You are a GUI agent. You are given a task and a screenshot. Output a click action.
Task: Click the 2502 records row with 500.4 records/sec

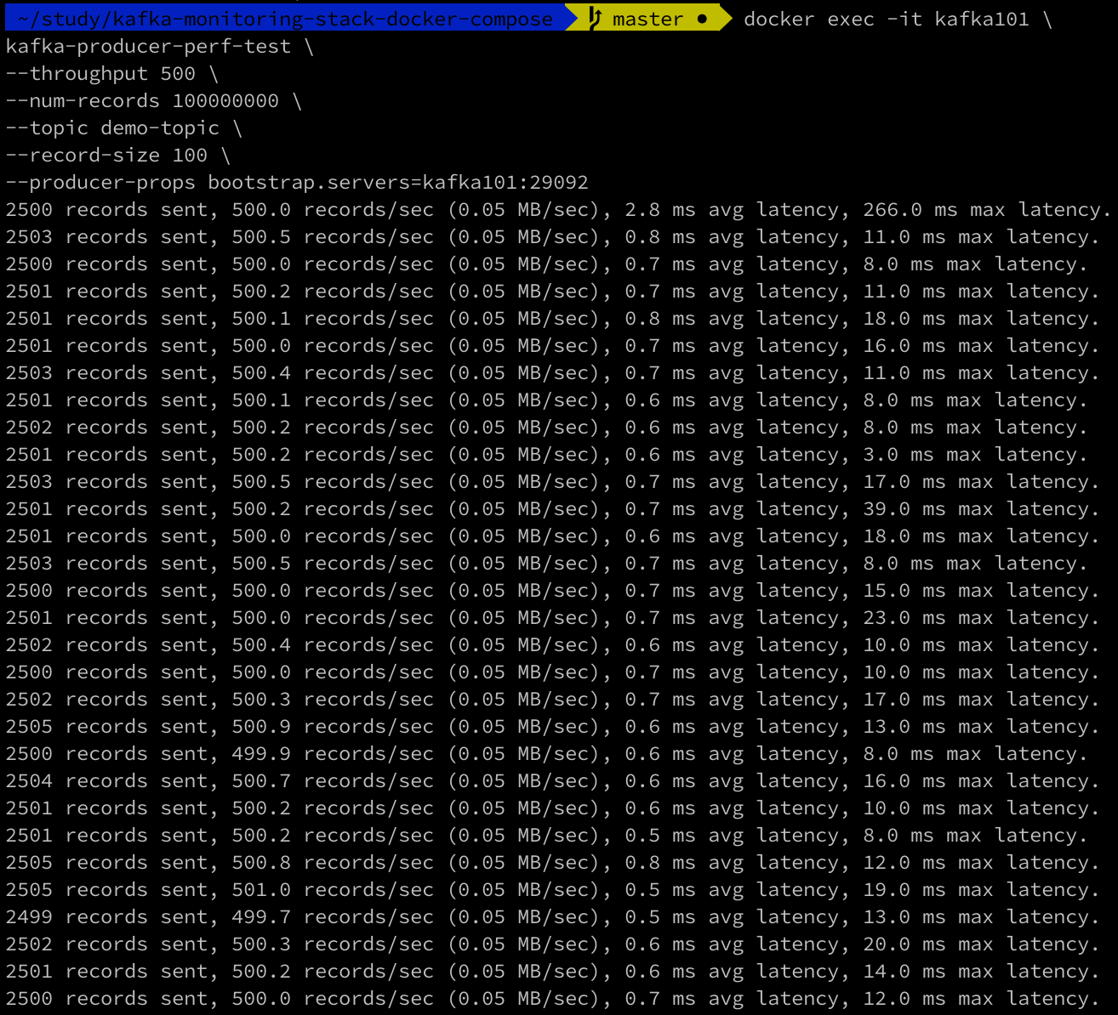coord(552,644)
